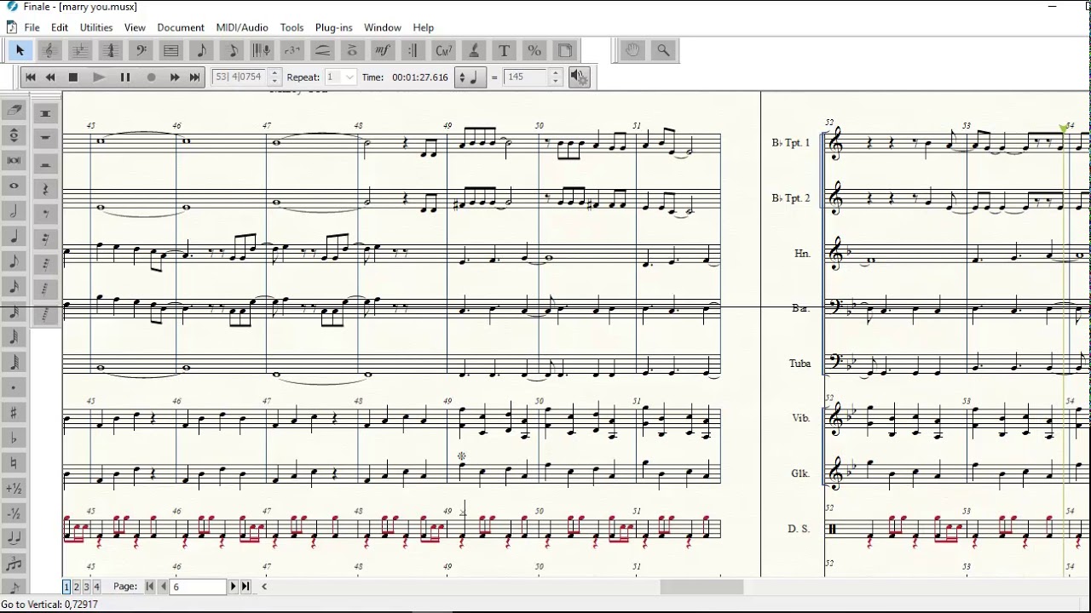
Task: Switch to layer 3 button
Action: pos(86,587)
